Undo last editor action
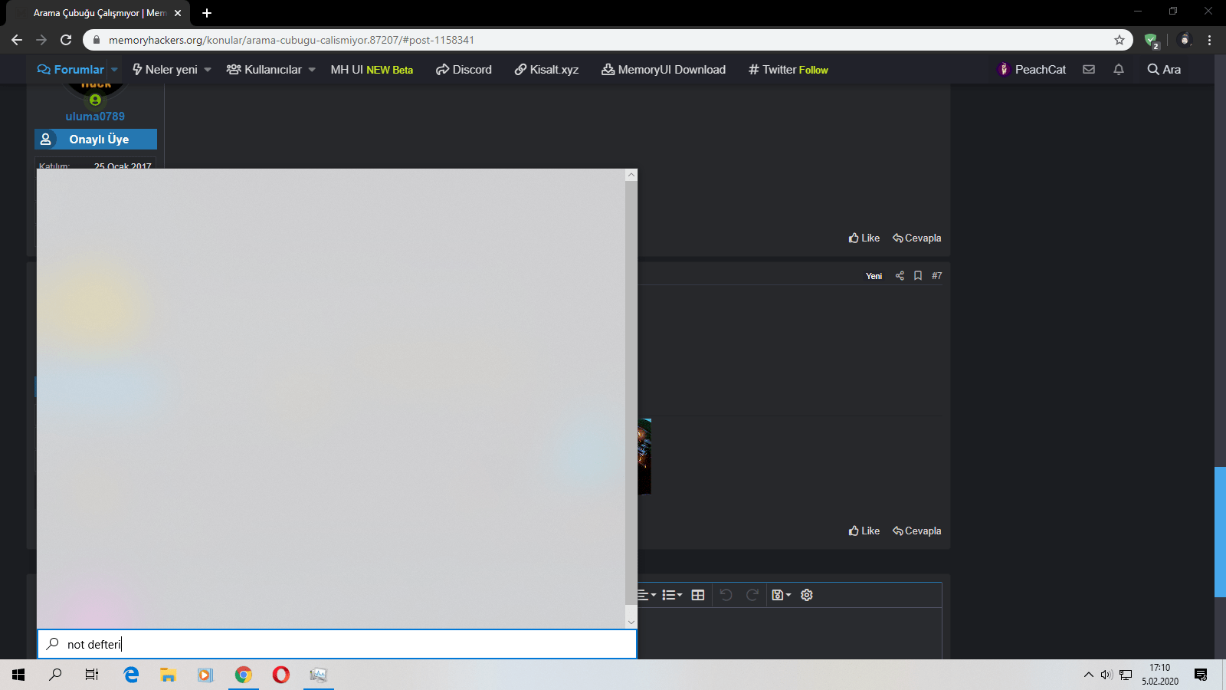 [726, 595]
